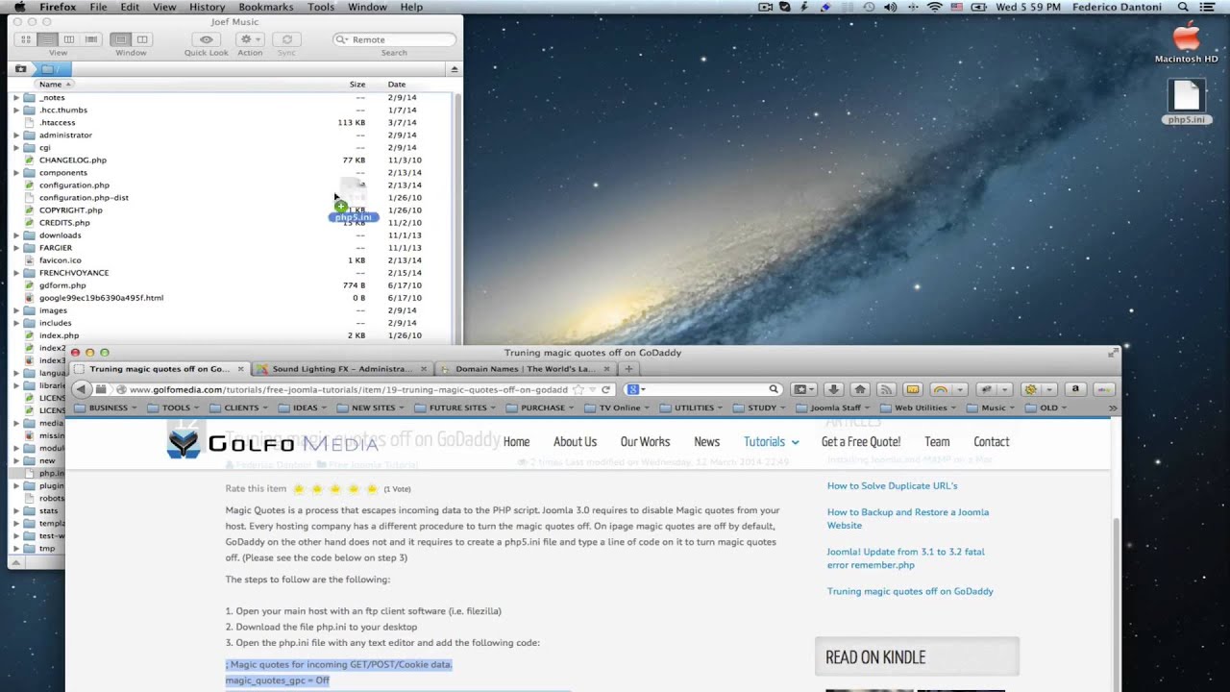The image size is (1230, 692).
Task: Click the eject disconnect icon
Action: [x=455, y=69]
